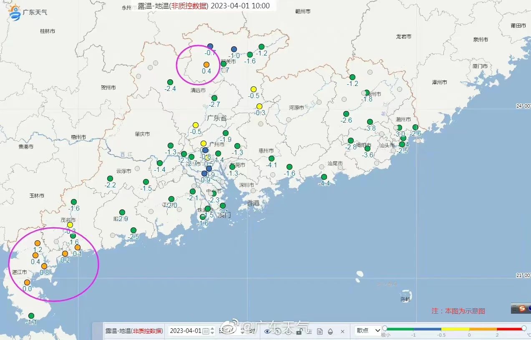Select the blue station marker labeled -0.7

(x=210, y=46)
